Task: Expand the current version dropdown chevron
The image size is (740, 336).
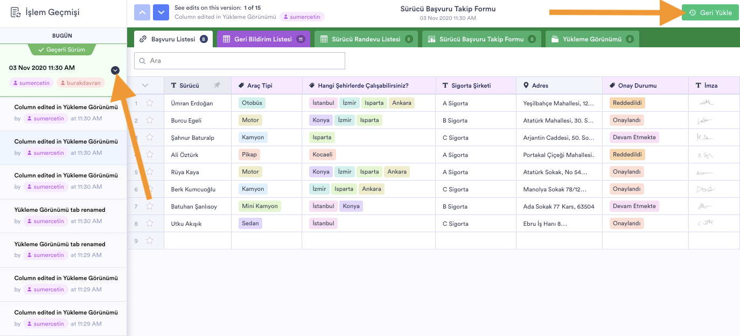Action: [115, 70]
